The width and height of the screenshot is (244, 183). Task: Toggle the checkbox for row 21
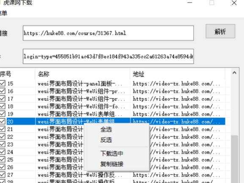click(x=3, y=129)
